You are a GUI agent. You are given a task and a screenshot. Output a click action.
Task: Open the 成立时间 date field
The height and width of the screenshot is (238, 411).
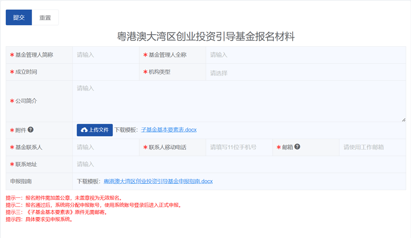point(105,72)
